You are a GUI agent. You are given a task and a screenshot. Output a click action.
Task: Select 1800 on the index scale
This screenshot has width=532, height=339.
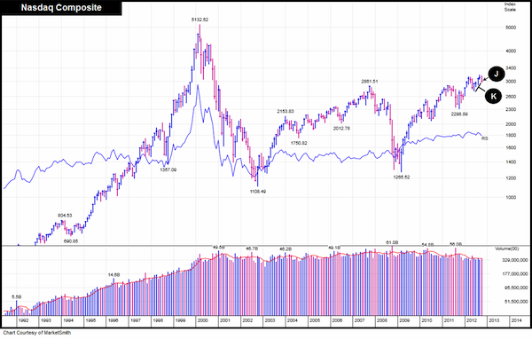[511, 135]
